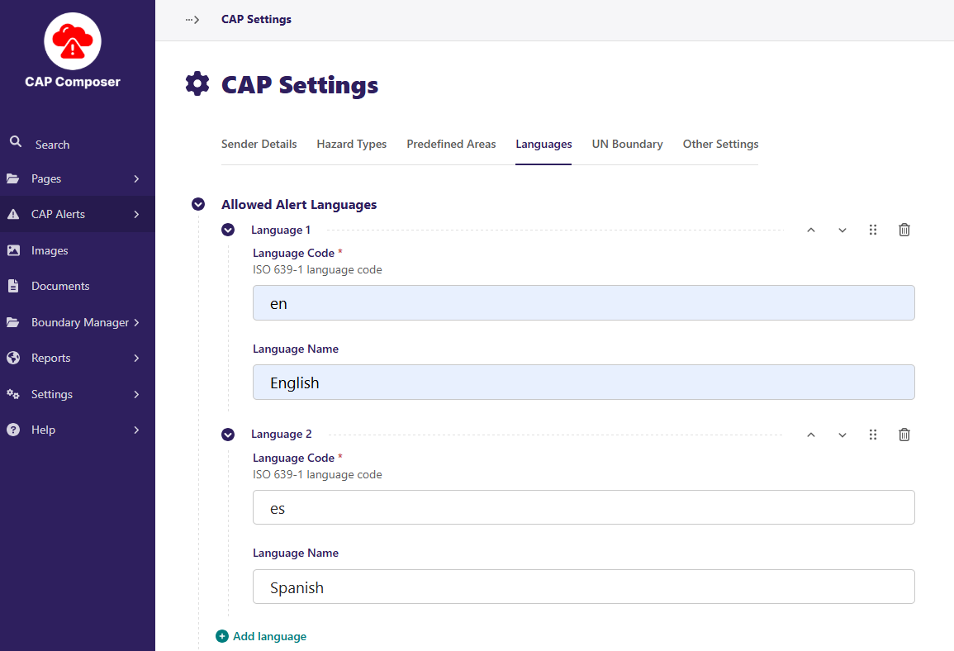Open the Other Settings tab

[720, 145]
